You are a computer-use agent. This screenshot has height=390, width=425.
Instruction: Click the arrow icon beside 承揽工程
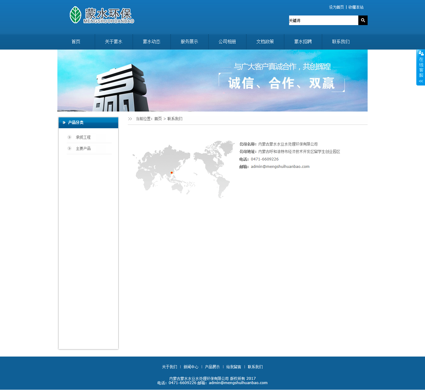coord(69,137)
